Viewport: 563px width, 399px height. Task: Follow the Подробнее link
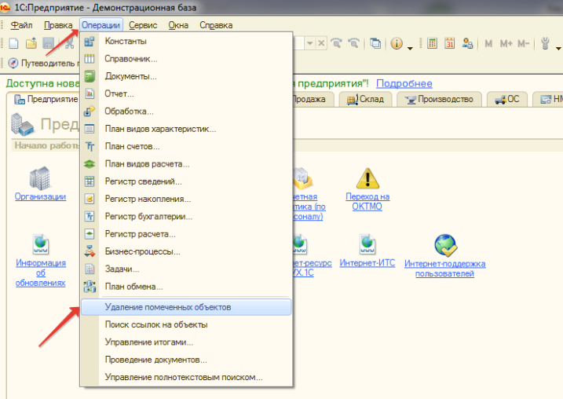(404, 83)
